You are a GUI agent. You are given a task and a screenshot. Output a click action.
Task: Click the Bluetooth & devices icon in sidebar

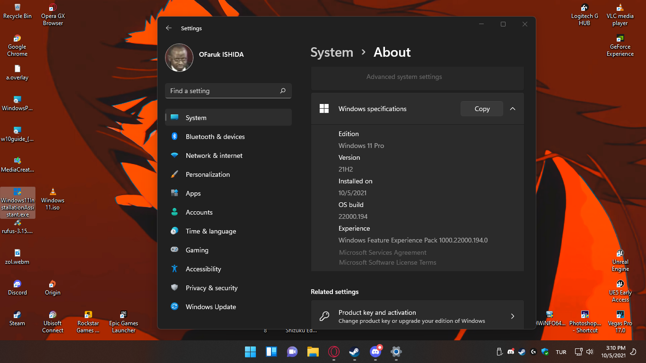click(175, 137)
